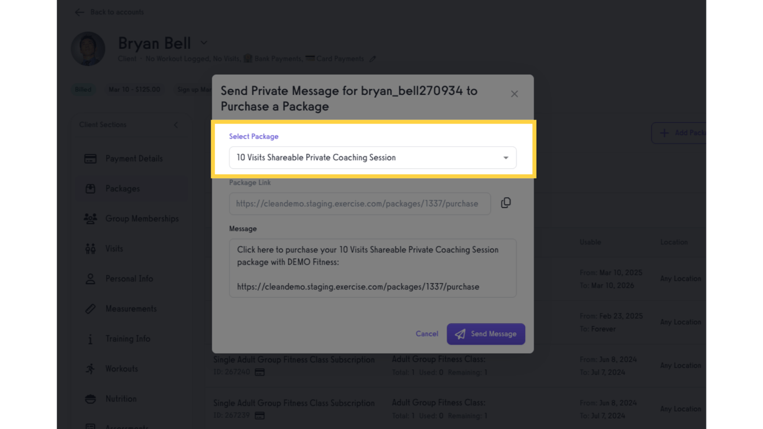The width and height of the screenshot is (763, 429).
Task: Select the Workouts running figure icon
Action: [90, 369]
